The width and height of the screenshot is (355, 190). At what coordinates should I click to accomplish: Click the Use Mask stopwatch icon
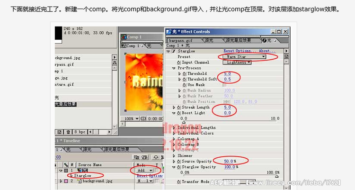184,85
